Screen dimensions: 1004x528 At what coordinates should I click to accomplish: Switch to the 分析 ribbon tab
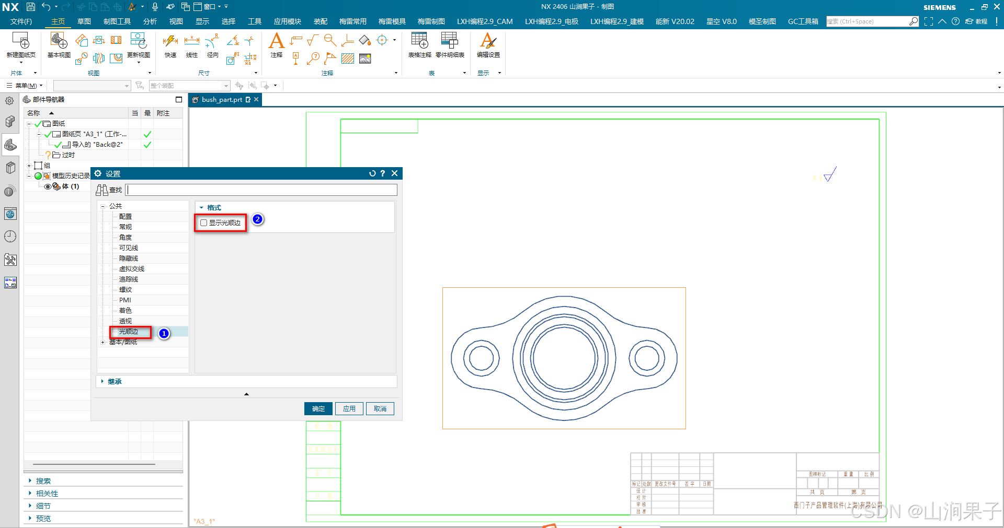tap(150, 21)
